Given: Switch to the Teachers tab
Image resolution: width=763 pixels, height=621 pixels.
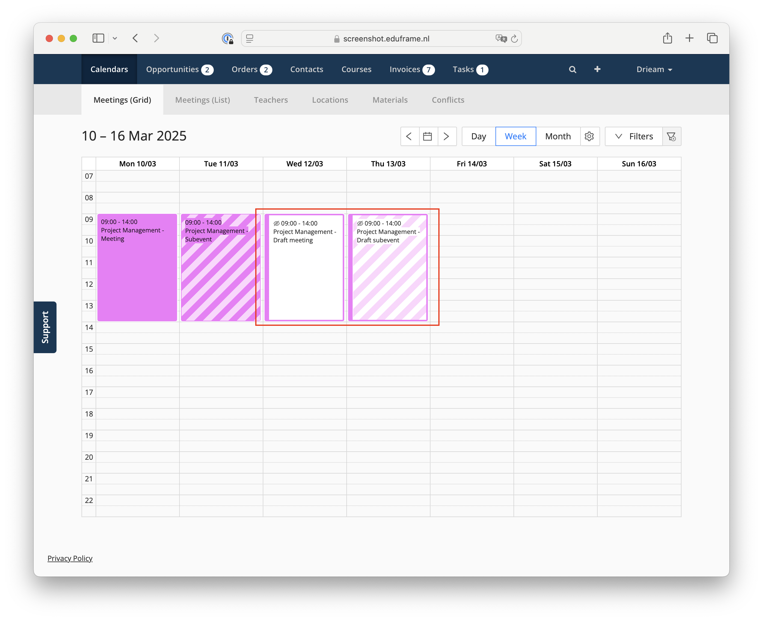Looking at the screenshot, I should click(271, 100).
